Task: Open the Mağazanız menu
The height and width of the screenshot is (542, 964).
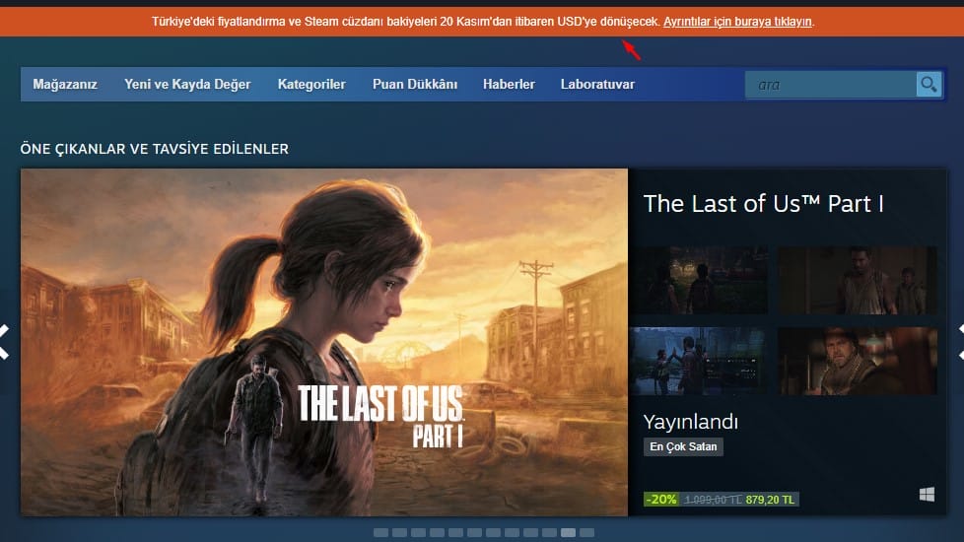Action: (65, 84)
